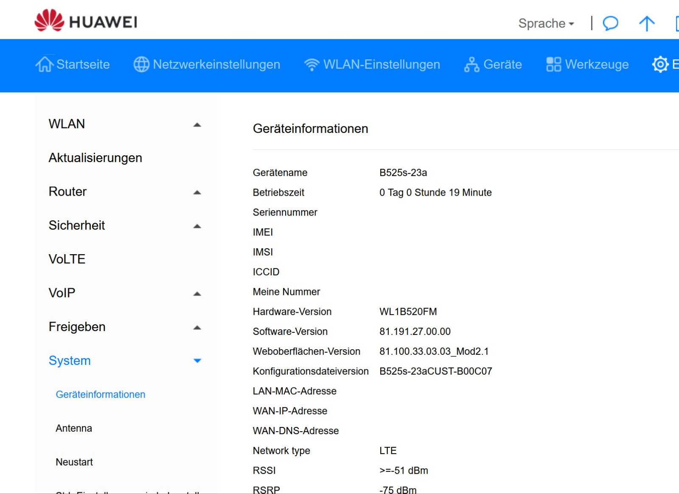This screenshot has width=679, height=494.
Task: Click the Seriennummer label
Action: (285, 213)
